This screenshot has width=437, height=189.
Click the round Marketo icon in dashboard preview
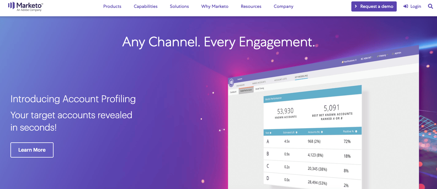231,82
